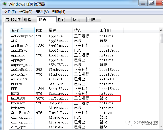Select the ALG service row
Screen dimensions: 163x130
[66, 41]
